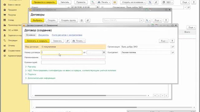Click the help button in Договоры window
The height and width of the screenshot is (112, 200).
pos(166,20)
